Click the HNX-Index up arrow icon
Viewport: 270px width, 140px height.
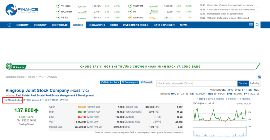[58, 12]
